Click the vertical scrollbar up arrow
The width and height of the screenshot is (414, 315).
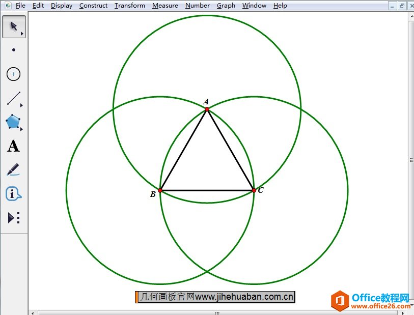click(411, 17)
